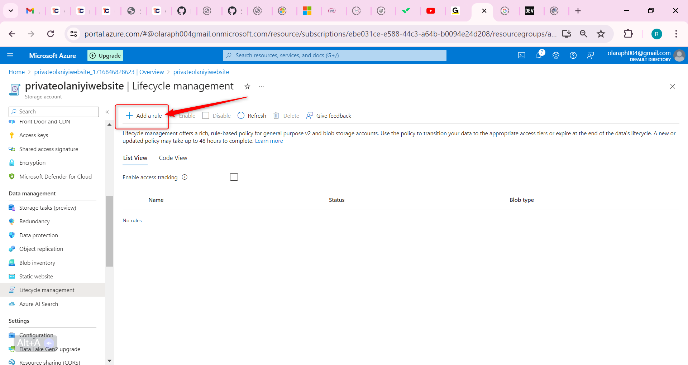Click Microsoft Azure home logo
The image size is (688, 365).
(53, 56)
